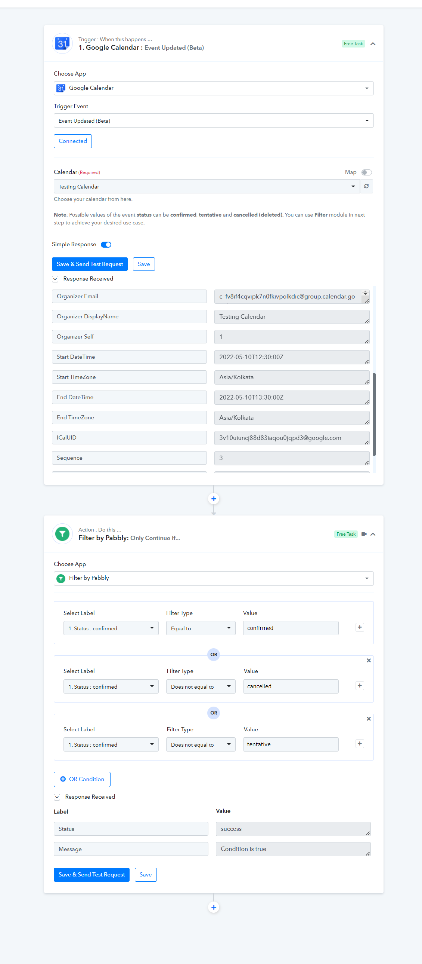This screenshot has width=422, height=964.
Task: Open Select Label dropdown in cancelled row
Action: point(111,686)
